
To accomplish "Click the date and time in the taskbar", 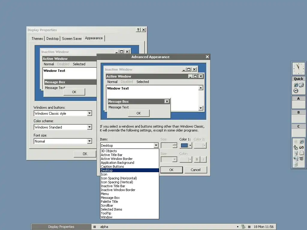I will point(264,227).
